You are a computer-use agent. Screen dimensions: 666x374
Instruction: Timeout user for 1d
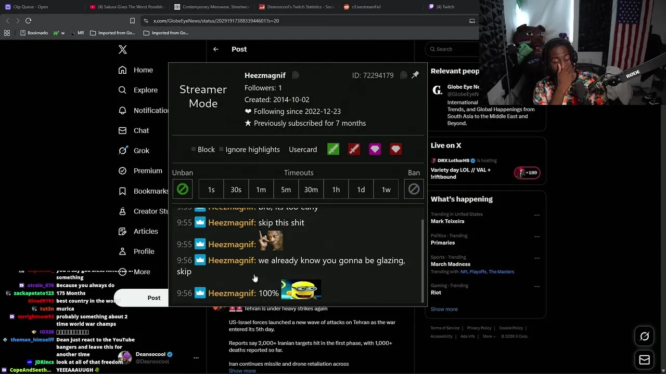click(361, 190)
